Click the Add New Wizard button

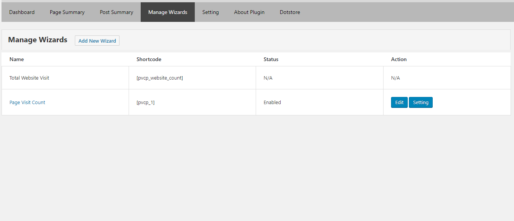97,41
